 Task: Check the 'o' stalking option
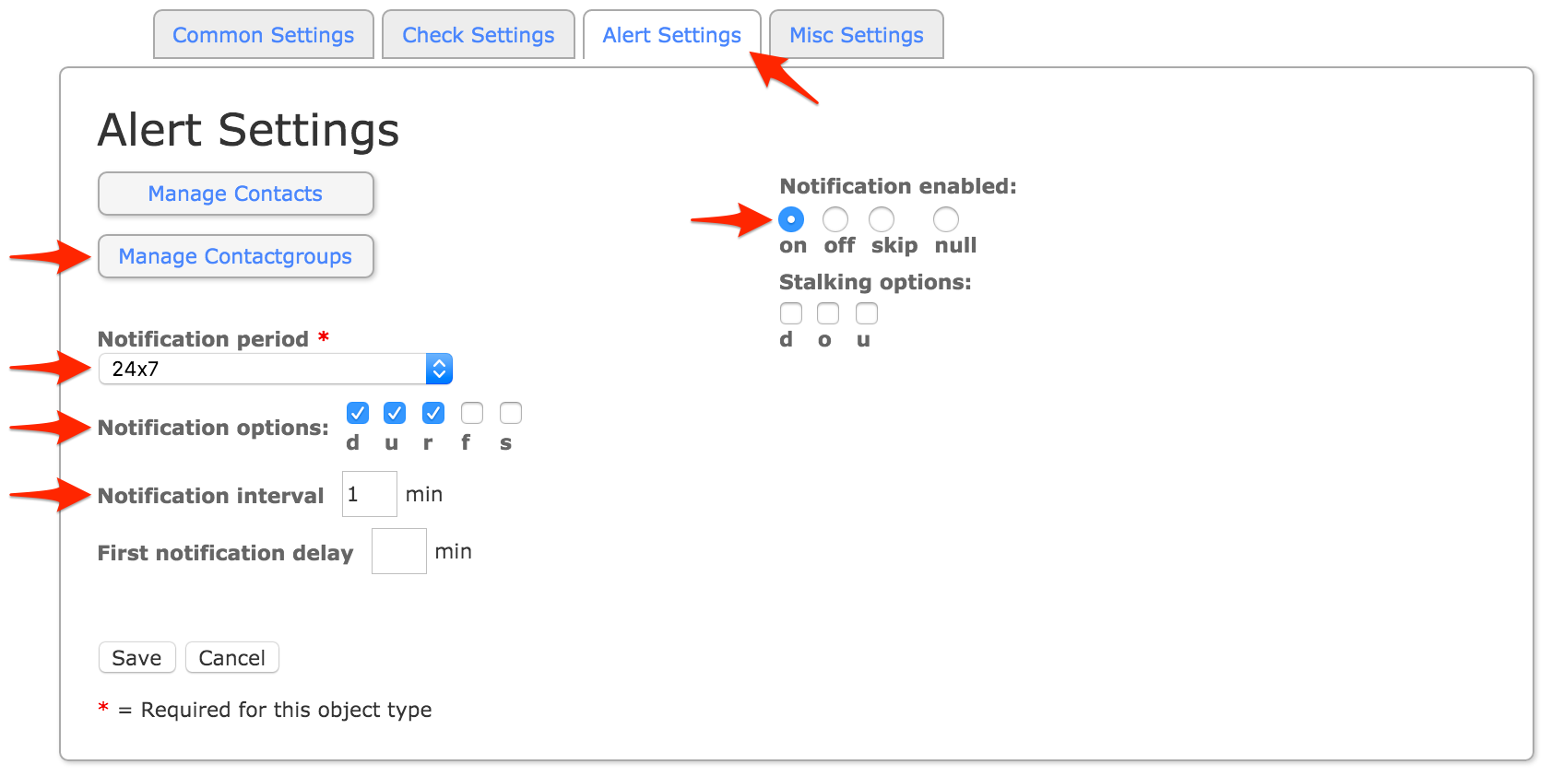(828, 313)
